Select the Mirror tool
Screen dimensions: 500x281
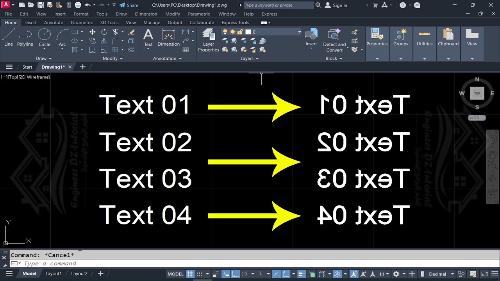104,41
